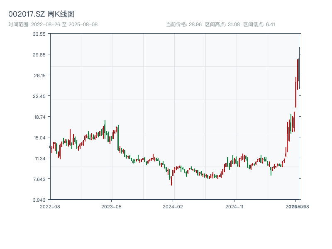Click the 002017.SZ 周K线图 chart title
Screen dimensions: 332x249
coord(41,15)
